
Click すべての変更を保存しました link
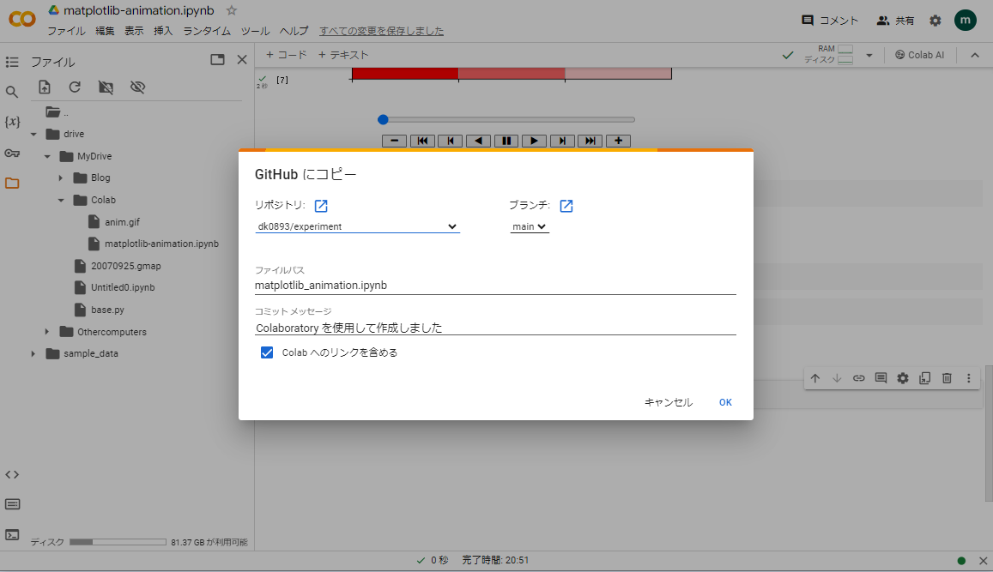pos(381,30)
